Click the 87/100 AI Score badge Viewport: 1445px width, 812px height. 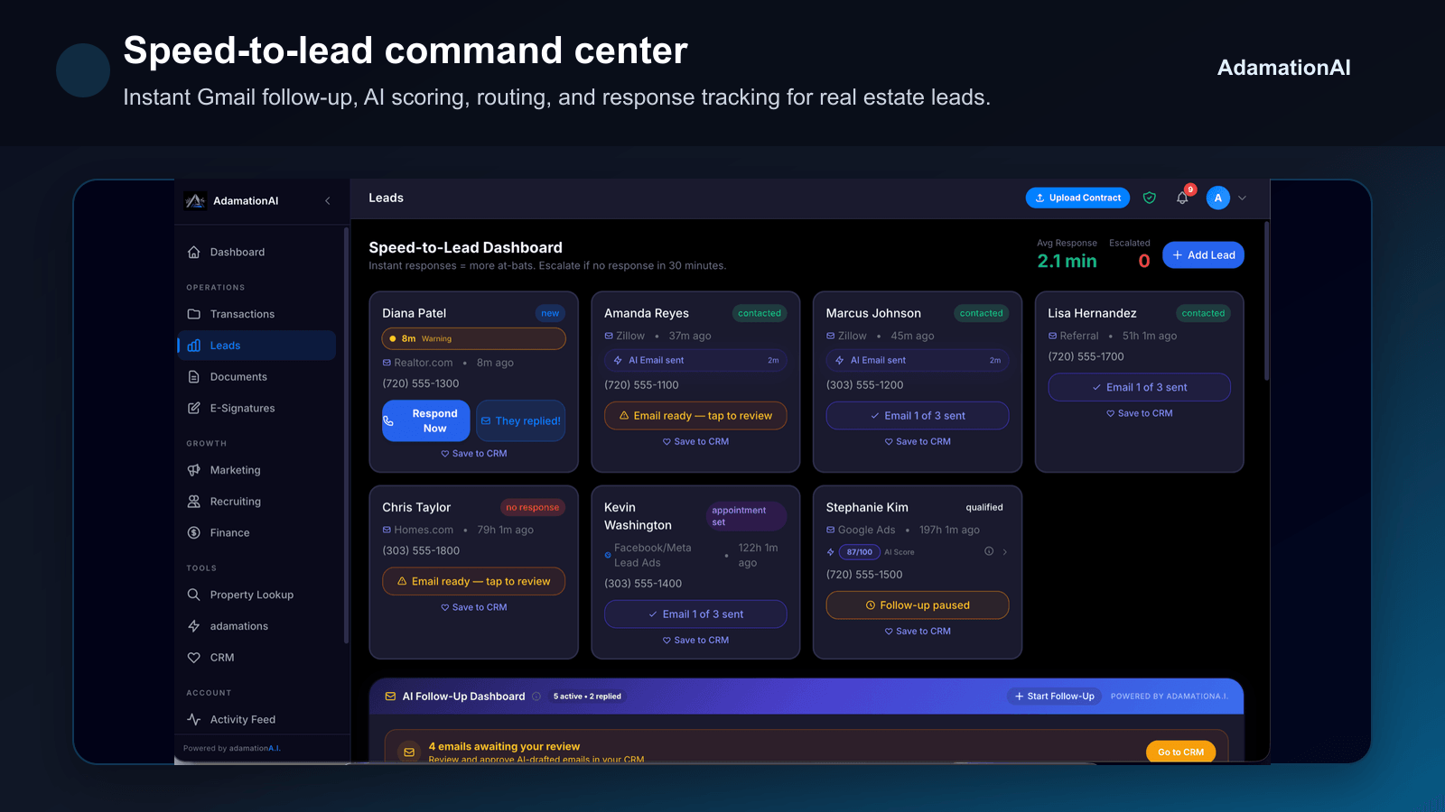pyautogui.click(x=859, y=552)
